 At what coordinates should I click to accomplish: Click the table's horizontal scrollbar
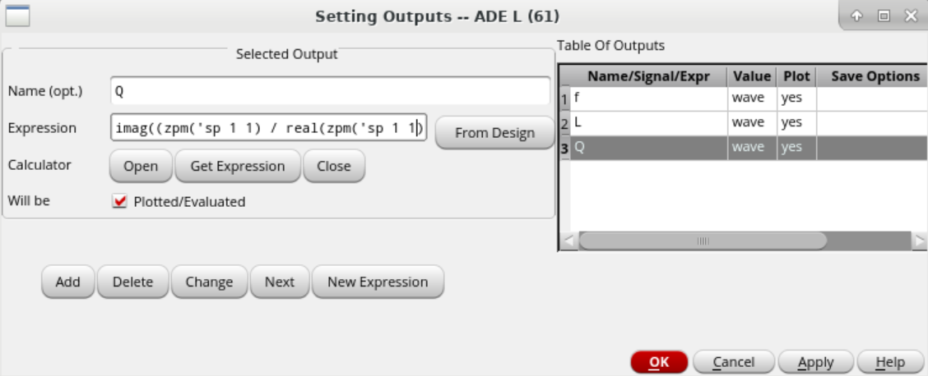[x=703, y=241]
